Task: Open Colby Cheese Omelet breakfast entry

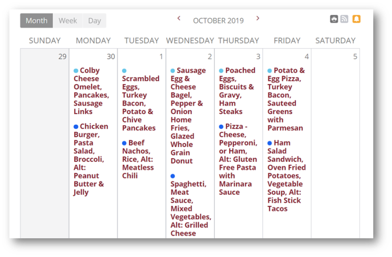Action: 91,91
